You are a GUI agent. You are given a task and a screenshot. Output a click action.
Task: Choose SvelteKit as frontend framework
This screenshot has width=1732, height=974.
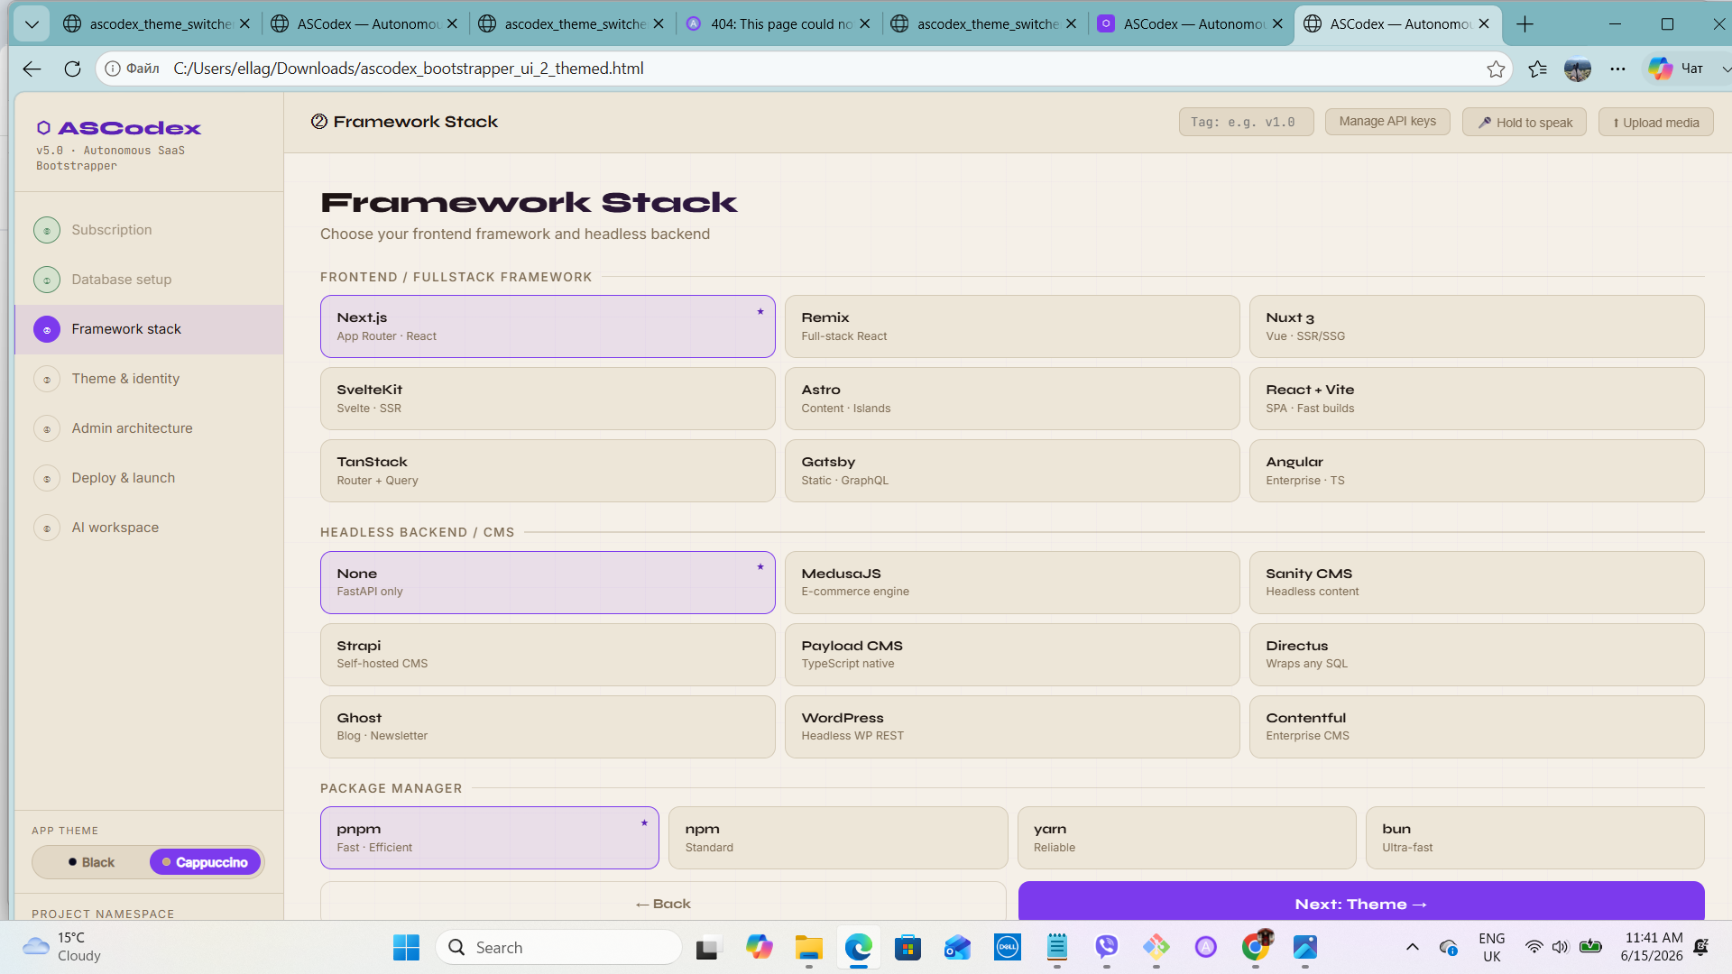coord(548,399)
